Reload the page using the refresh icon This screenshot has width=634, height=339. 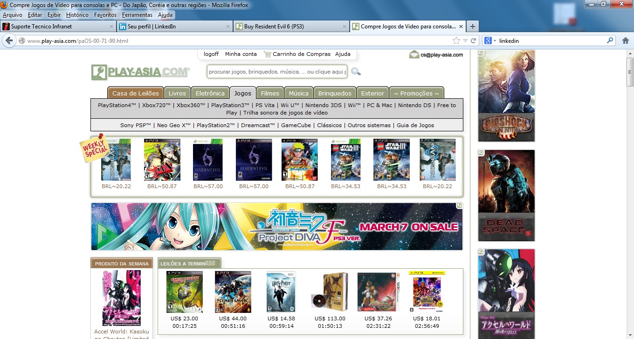click(x=473, y=41)
